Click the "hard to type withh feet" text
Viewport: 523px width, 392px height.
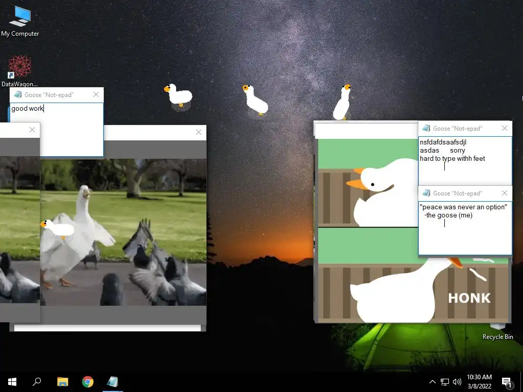tap(453, 159)
